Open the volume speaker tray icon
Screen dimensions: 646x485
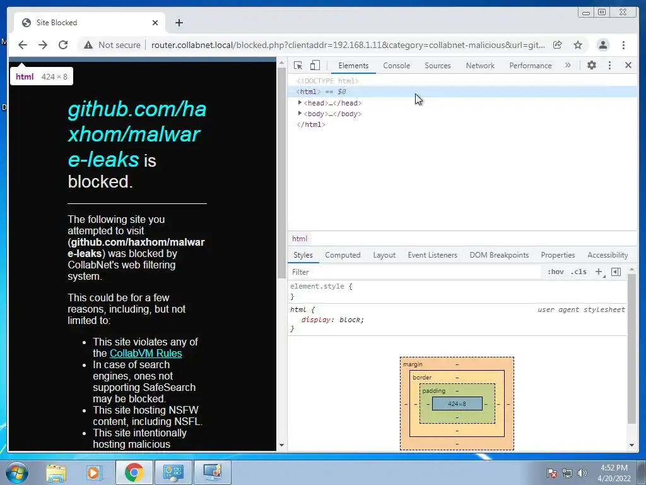point(582,473)
